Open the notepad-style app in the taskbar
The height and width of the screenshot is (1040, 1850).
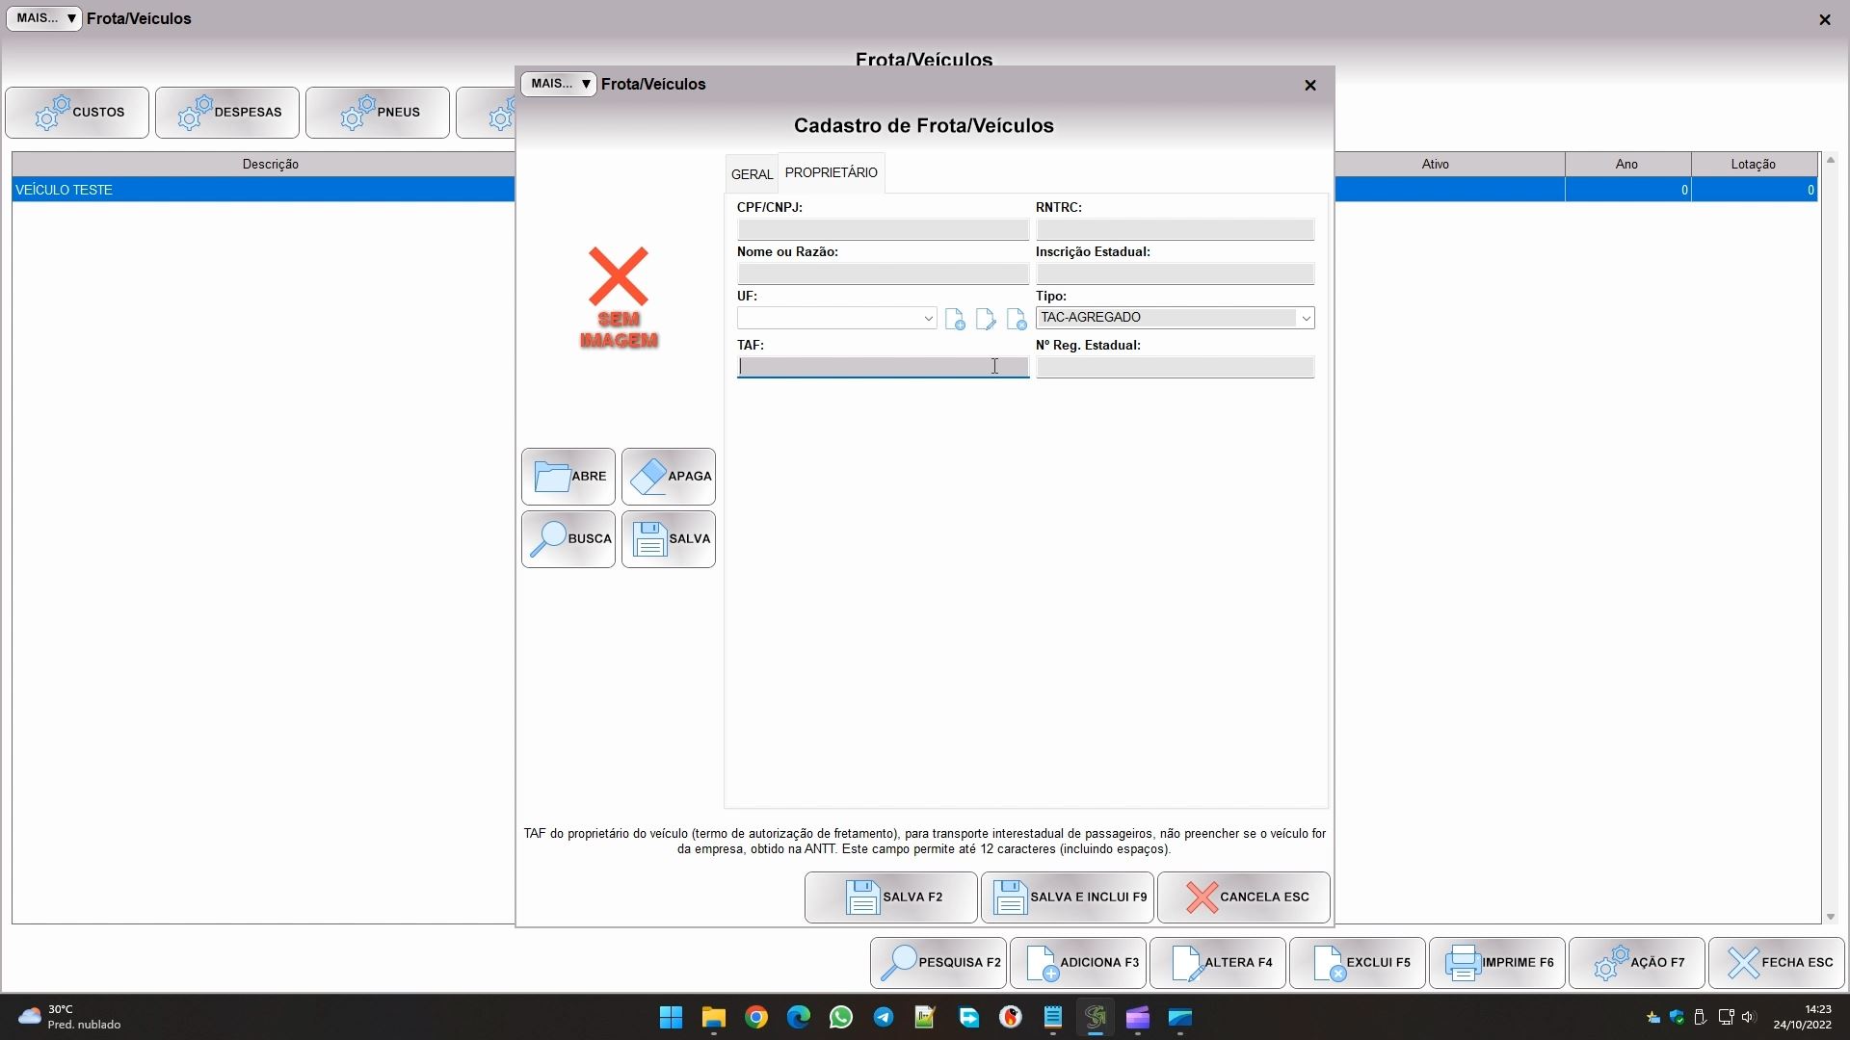(x=1053, y=1018)
